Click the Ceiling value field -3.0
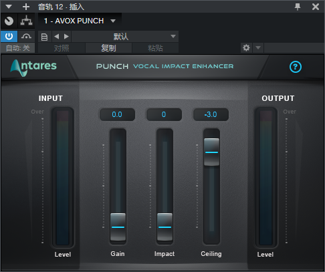The height and width of the screenshot is (272, 325). (211, 114)
